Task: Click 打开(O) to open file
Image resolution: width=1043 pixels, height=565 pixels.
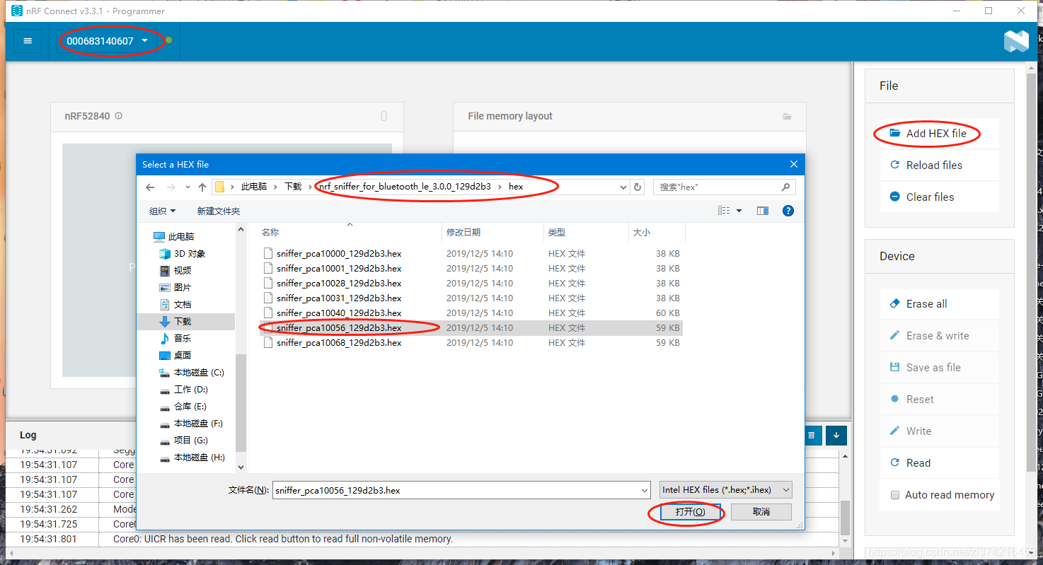Action: [x=690, y=511]
